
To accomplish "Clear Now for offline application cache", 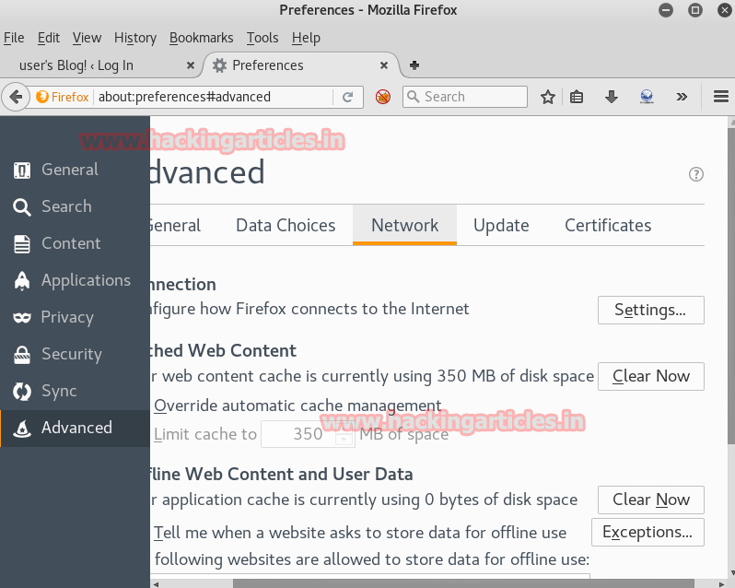I will (x=651, y=500).
